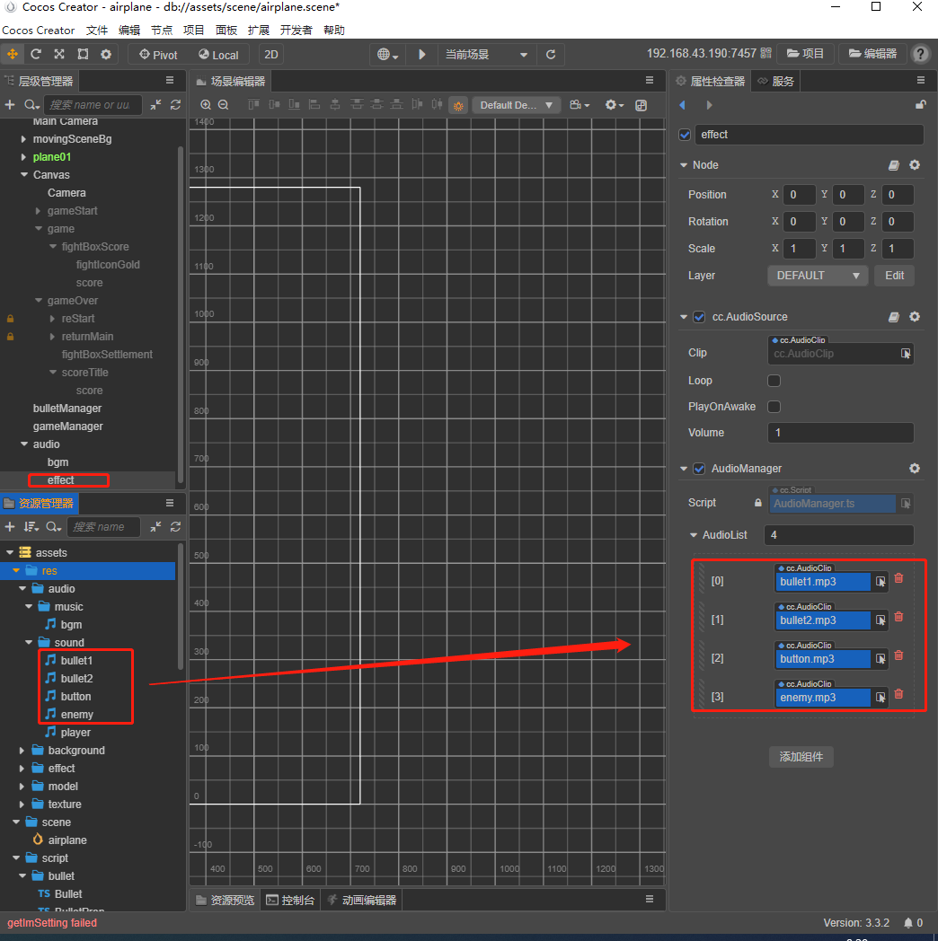Delete the enemy.mp3 AudioList entry
This screenshot has height=941, width=938.
(899, 694)
